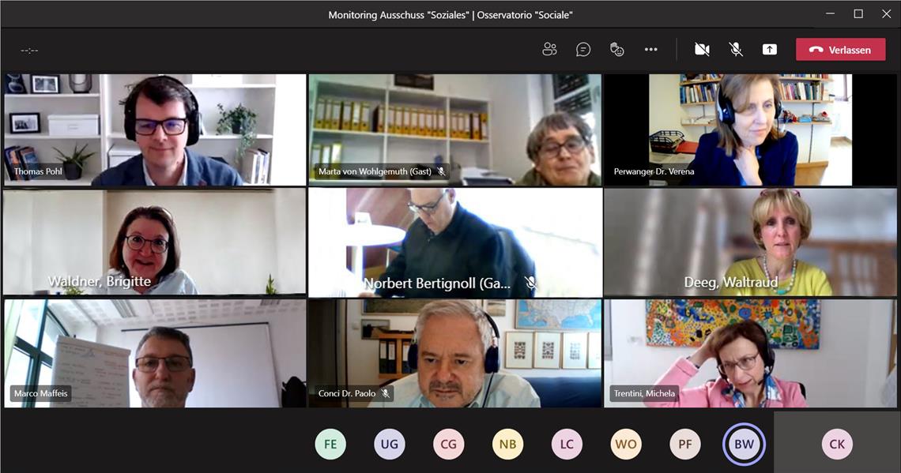Image resolution: width=901 pixels, height=473 pixels.
Task: Unmute the microphone
Action: click(735, 50)
